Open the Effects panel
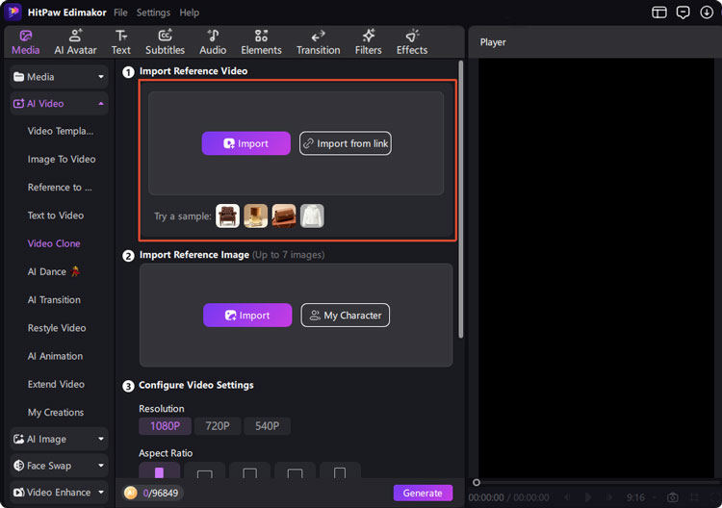The height and width of the screenshot is (508, 722). 412,42
